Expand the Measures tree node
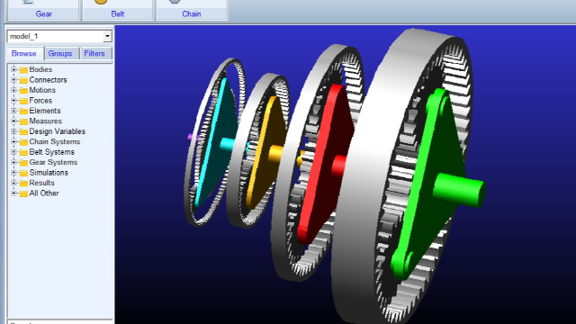Viewport: 576px width, 324px height. pos(13,121)
